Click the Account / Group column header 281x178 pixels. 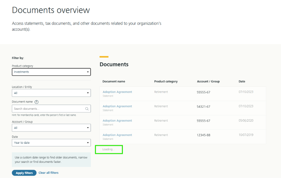pyautogui.click(x=208, y=81)
